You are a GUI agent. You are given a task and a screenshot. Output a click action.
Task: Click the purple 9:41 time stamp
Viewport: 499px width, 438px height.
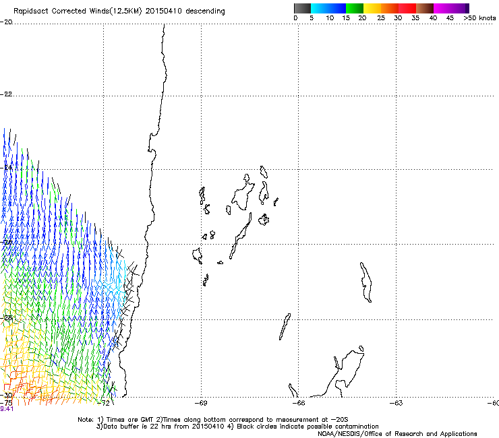[7, 409]
